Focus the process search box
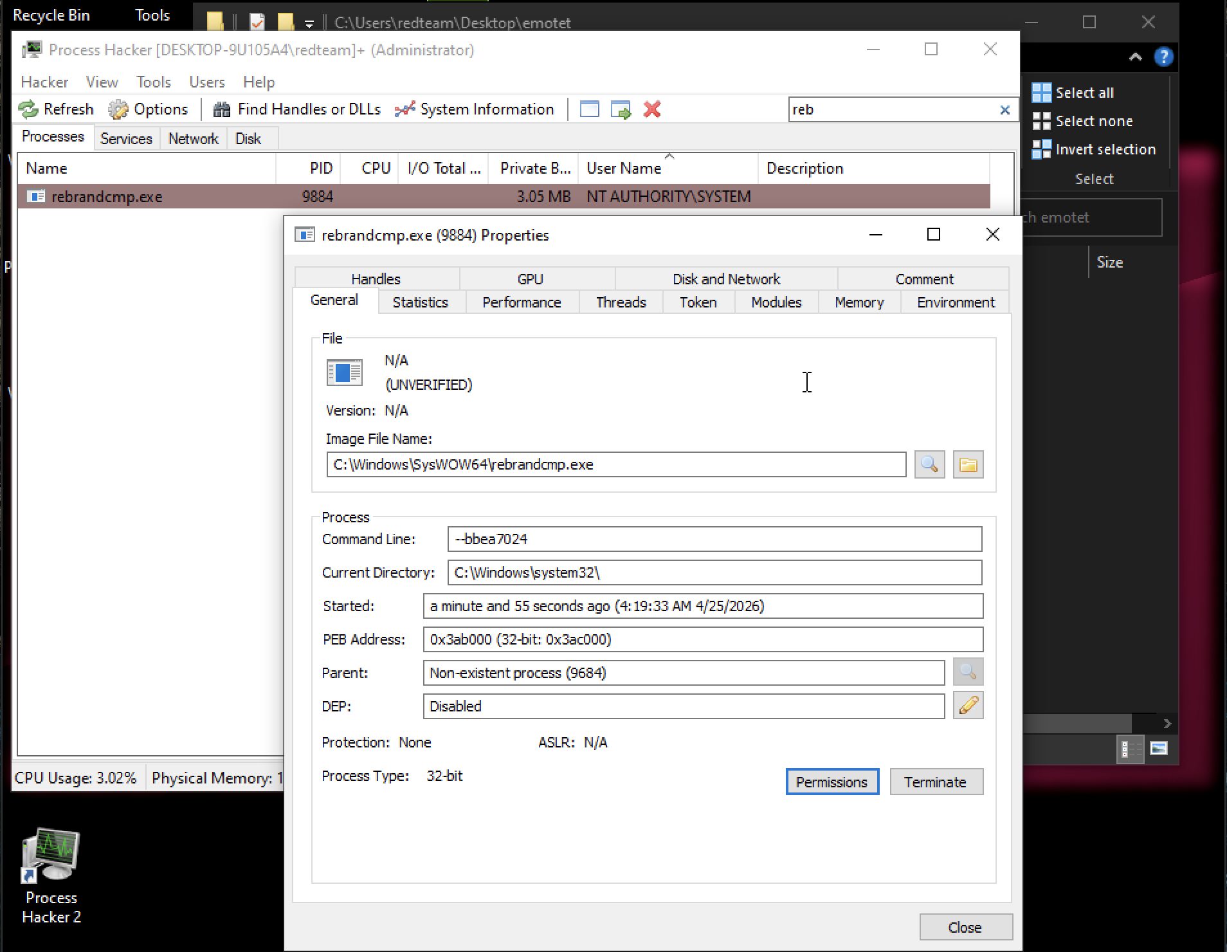This screenshot has height=952, width=1227. pyautogui.click(x=893, y=110)
